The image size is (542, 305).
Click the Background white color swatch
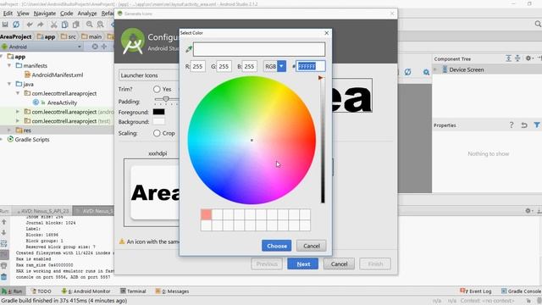159,121
